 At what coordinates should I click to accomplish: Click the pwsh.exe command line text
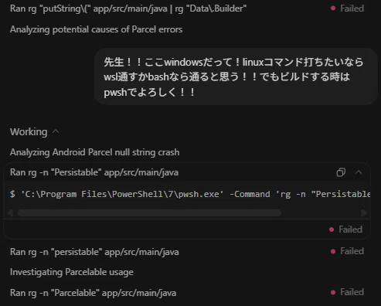(x=190, y=194)
